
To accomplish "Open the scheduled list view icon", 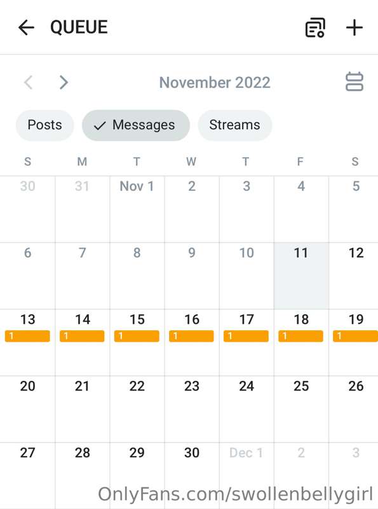I will 315,27.
